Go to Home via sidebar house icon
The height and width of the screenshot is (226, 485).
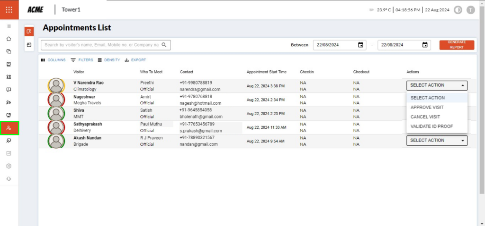click(9, 39)
